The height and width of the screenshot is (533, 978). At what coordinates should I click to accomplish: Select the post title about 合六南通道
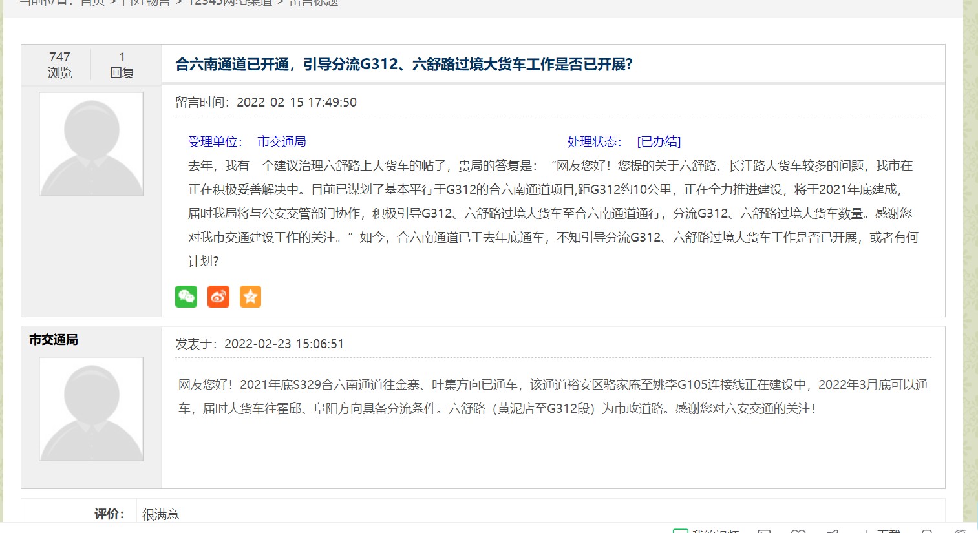coord(403,65)
